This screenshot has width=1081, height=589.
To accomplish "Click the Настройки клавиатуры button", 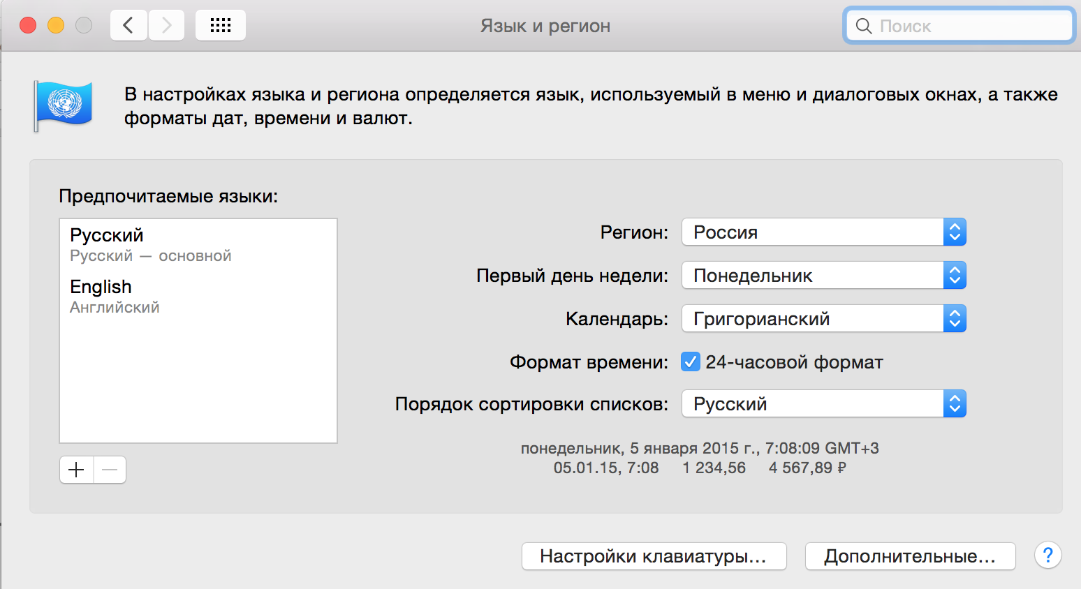I will 654,556.
